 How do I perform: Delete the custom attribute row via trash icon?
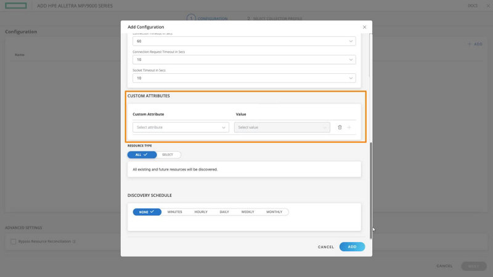340,127
